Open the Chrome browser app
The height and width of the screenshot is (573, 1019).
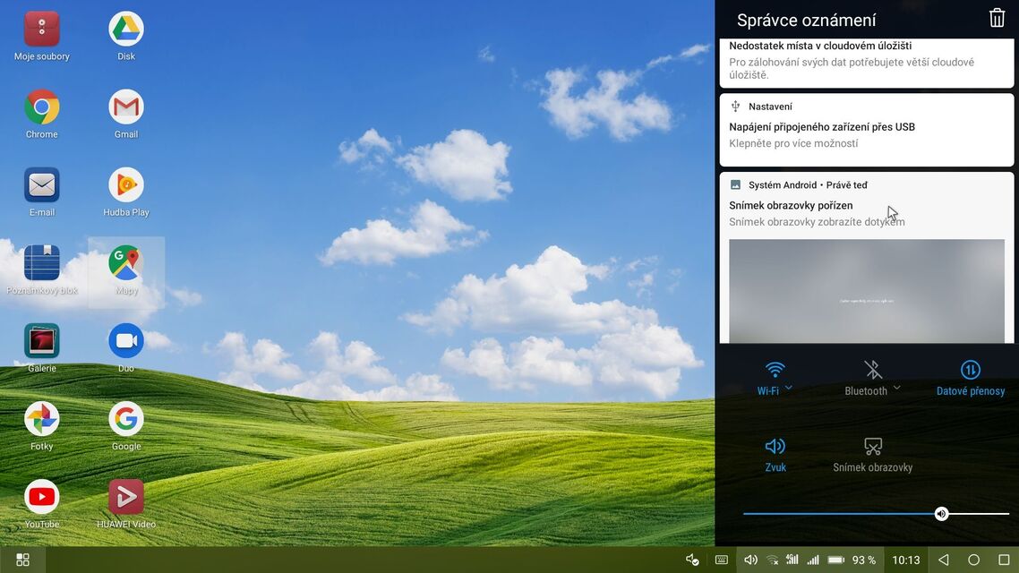click(41, 107)
